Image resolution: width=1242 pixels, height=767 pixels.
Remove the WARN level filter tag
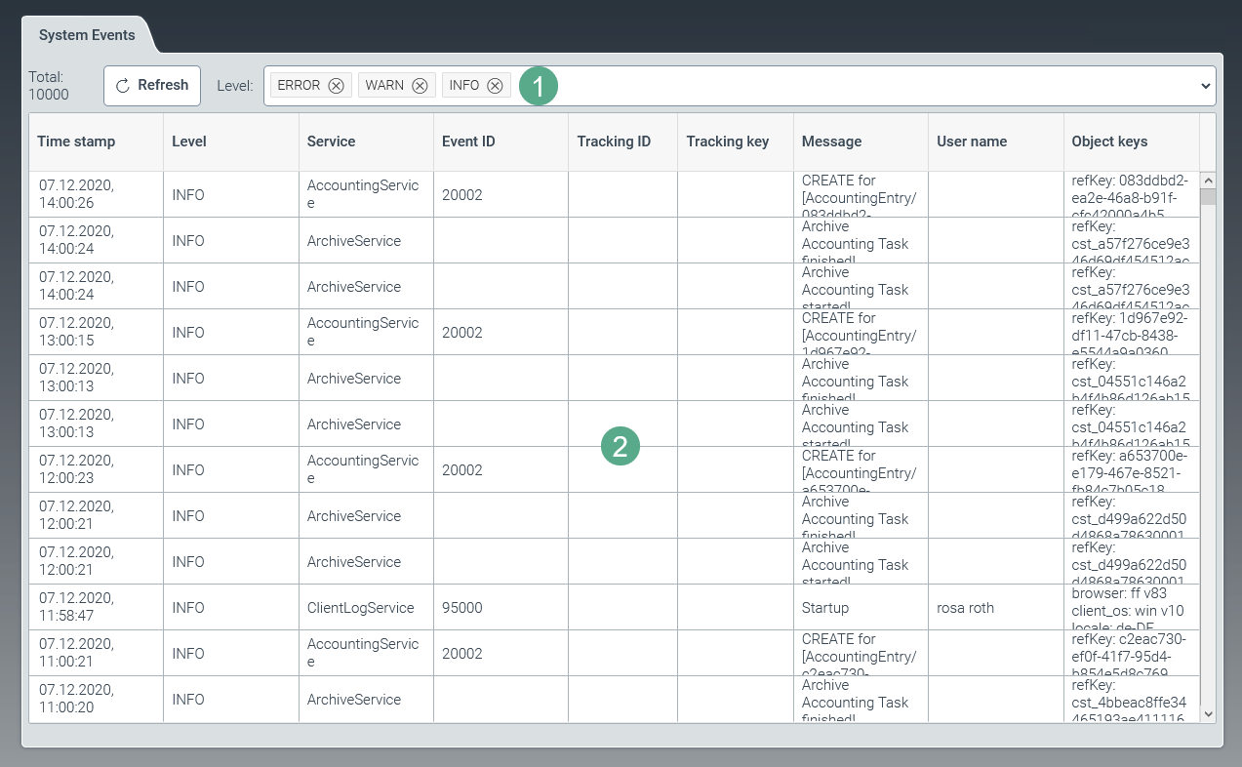coord(420,86)
